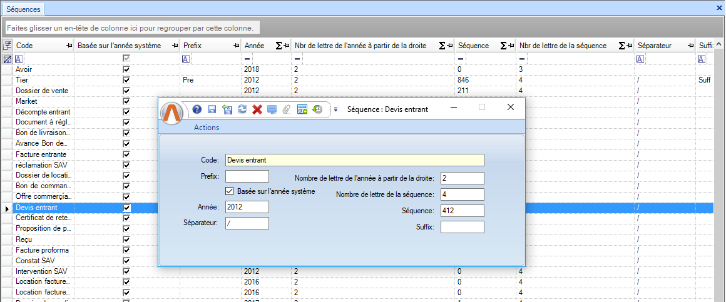Toggle the 'Basée sur l'année système' checkbox in dialog
Viewport: 726px width, 302px height.
point(229,191)
